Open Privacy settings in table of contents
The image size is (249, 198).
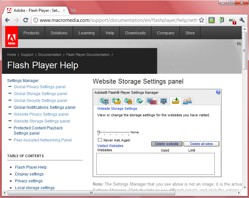[29, 181]
